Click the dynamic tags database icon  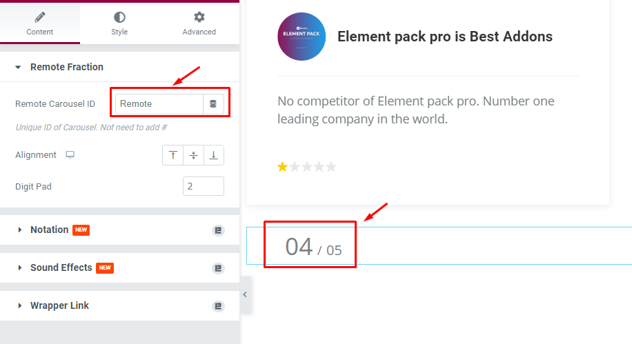213,104
